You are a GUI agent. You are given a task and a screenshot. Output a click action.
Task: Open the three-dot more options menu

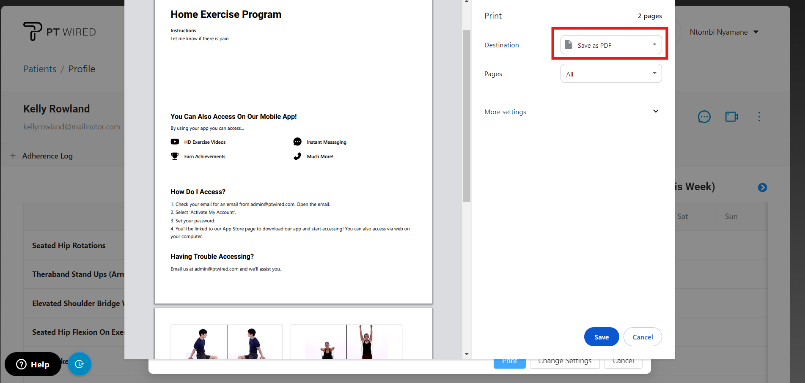[759, 117]
